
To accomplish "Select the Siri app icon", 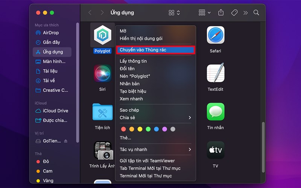I will coord(102,73).
